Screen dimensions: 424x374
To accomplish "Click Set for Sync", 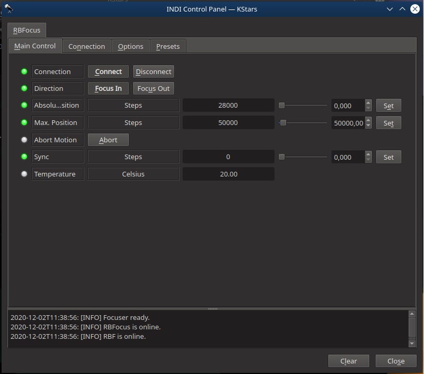I will pos(389,157).
